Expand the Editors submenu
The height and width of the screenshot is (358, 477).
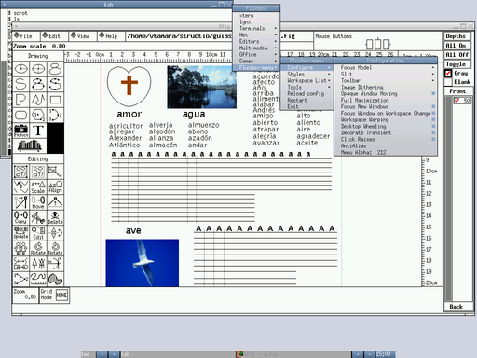pos(256,41)
